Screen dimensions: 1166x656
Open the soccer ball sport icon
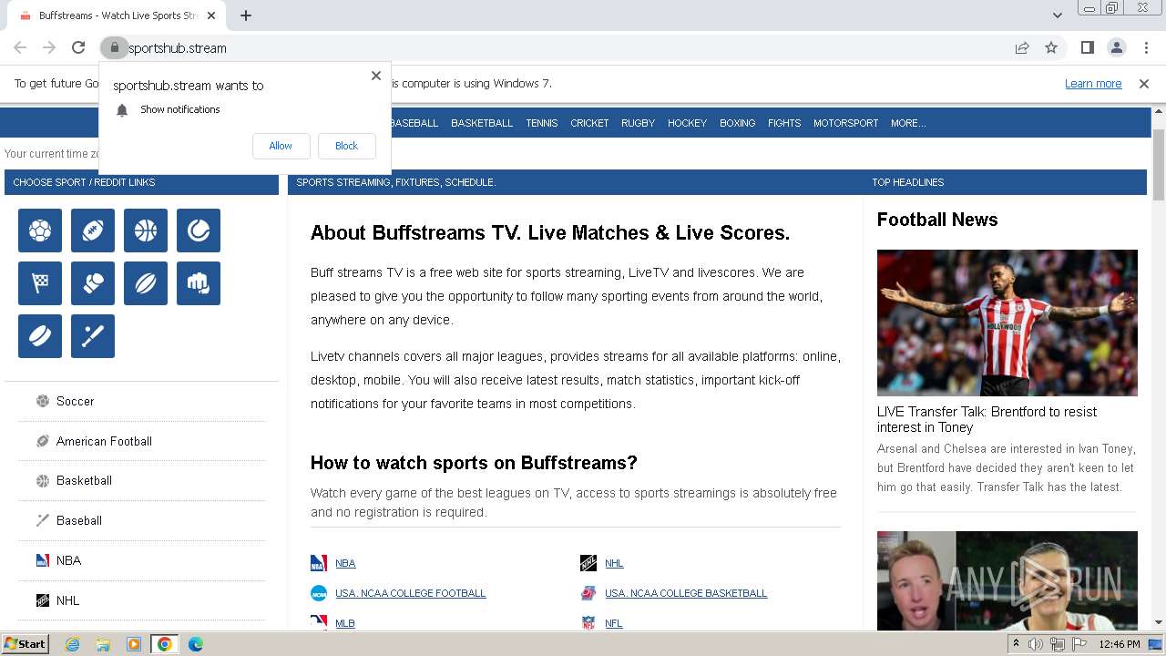click(40, 231)
